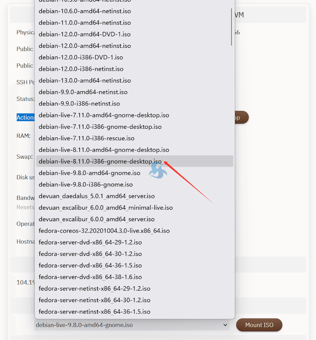
Task: Open the ISO selection dropdown arrow
Action: (x=226, y=325)
